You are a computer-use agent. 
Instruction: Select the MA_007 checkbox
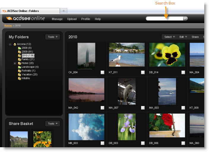coord(143,108)
